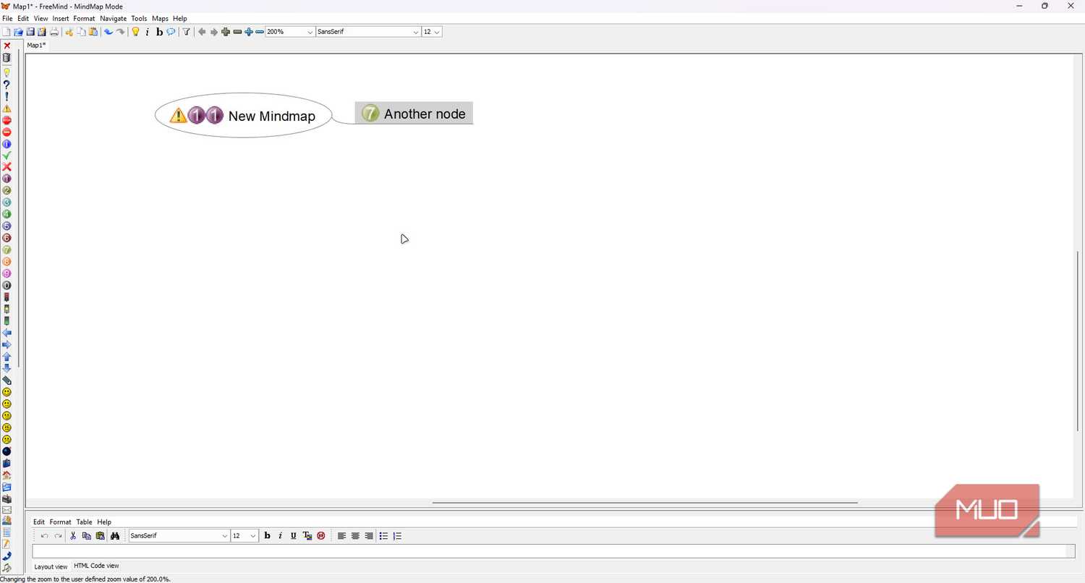Add the paperclip attachment icon
Screen dimensions: 1085x583
click(7, 380)
